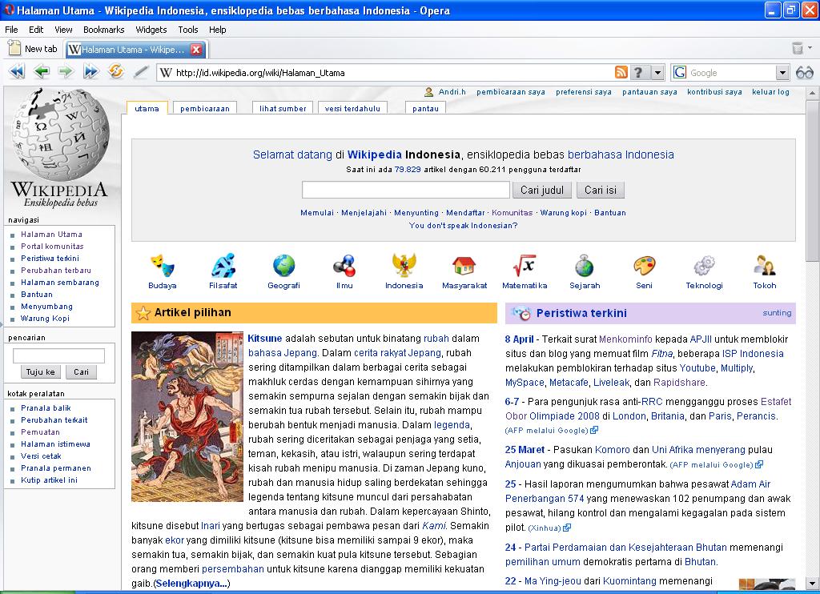The image size is (820, 594).
Task: Expand the address bar history dropdown
Action: pos(657,73)
